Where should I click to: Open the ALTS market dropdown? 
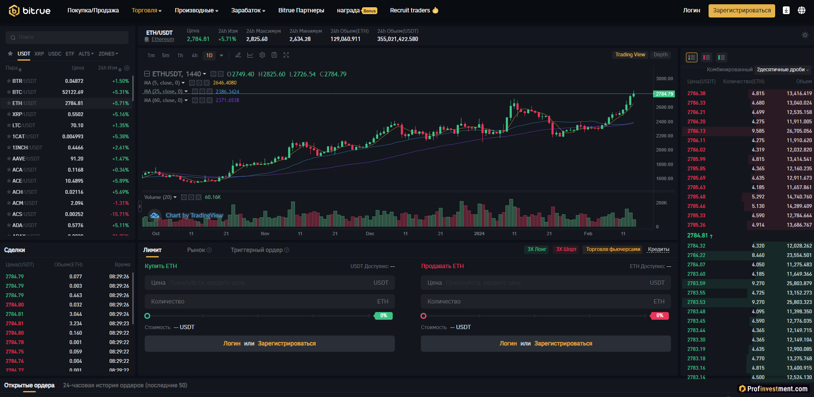(x=86, y=54)
